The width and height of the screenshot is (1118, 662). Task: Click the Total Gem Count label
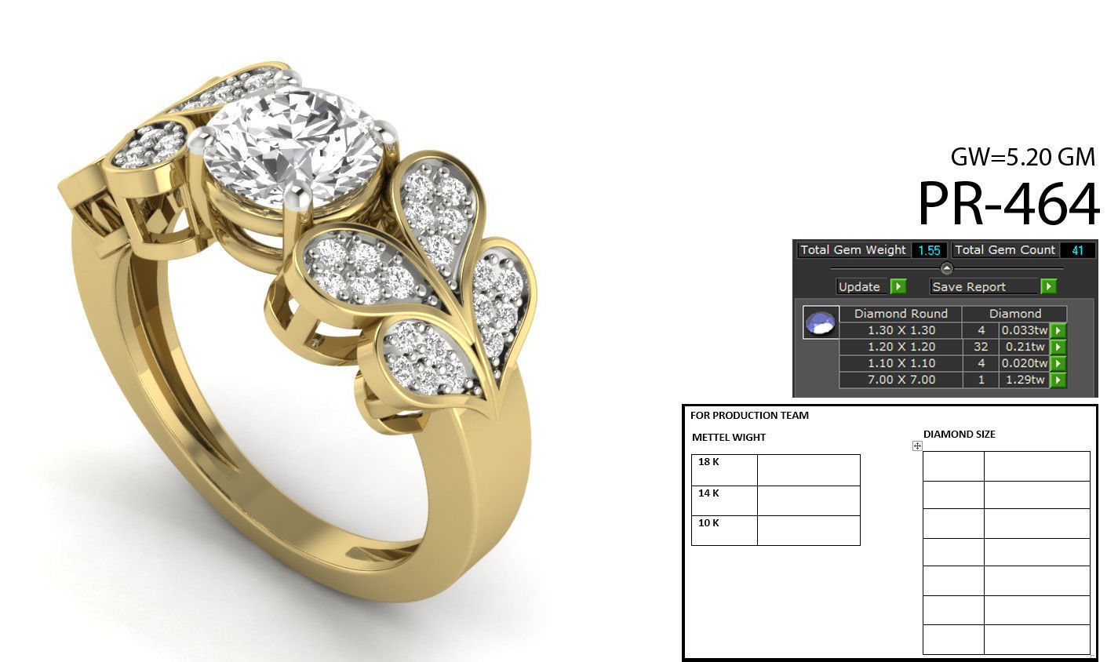pos(1005,249)
